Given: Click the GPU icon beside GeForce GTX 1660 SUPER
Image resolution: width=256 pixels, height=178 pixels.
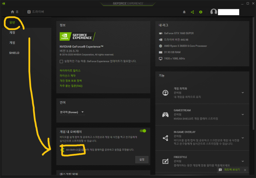Looking at the screenshot, I should (x=161, y=33).
